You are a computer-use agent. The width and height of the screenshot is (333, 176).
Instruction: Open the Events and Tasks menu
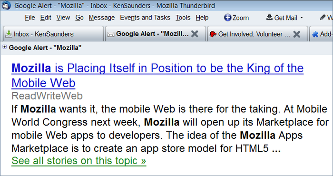pyautogui.click(x=145, y=18)
